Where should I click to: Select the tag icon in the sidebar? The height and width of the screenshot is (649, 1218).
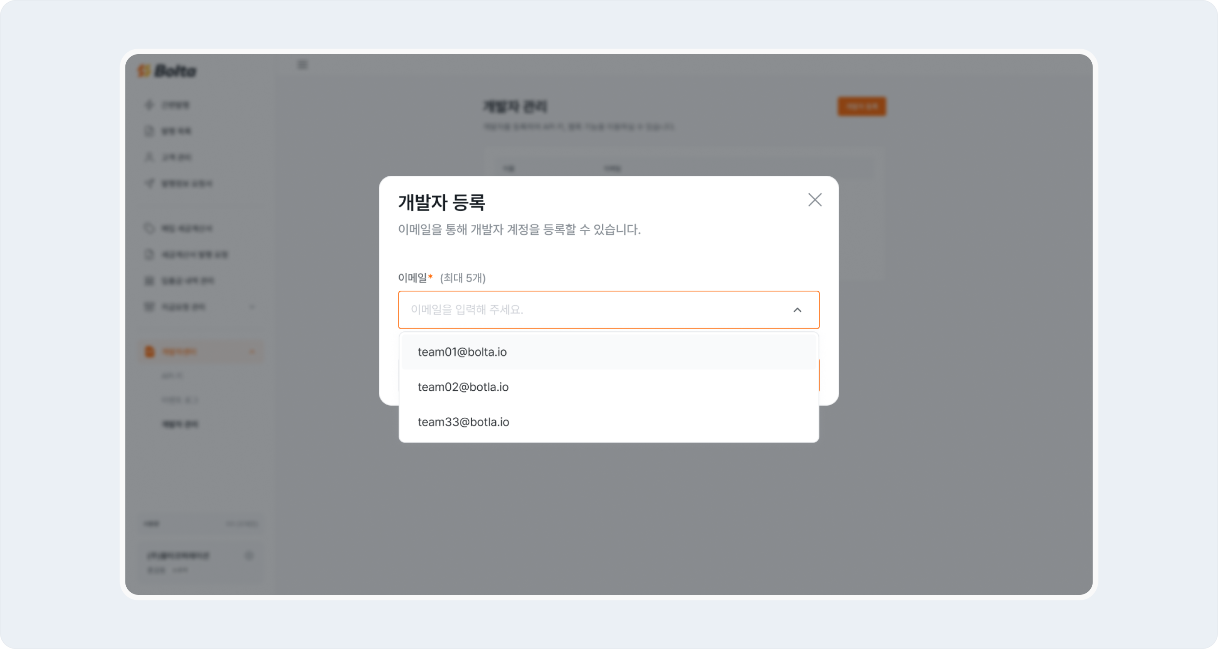(x=149, y=228)
